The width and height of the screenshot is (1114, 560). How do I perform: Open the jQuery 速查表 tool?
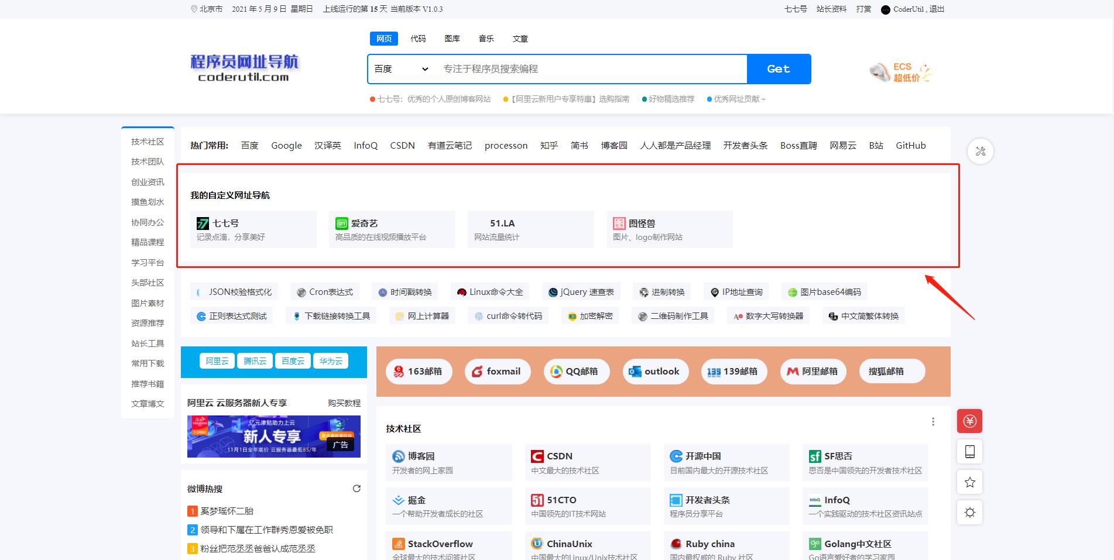tap(581, 292)
